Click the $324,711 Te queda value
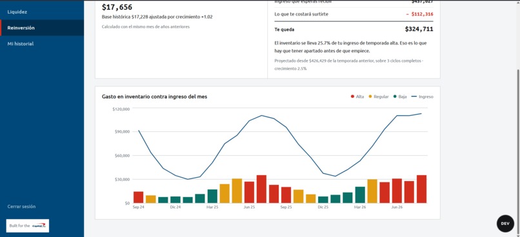Screen dimensions: 520x237 [x=419, y=29]
